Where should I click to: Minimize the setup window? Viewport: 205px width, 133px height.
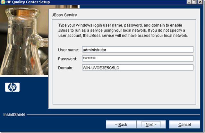189,2
